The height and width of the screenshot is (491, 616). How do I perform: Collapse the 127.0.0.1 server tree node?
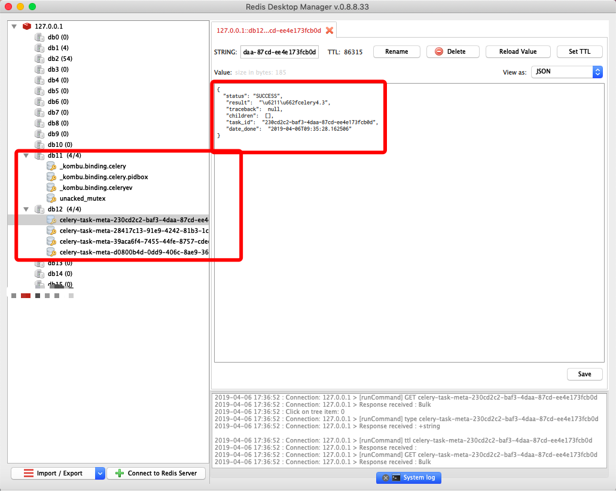[14, 26]
